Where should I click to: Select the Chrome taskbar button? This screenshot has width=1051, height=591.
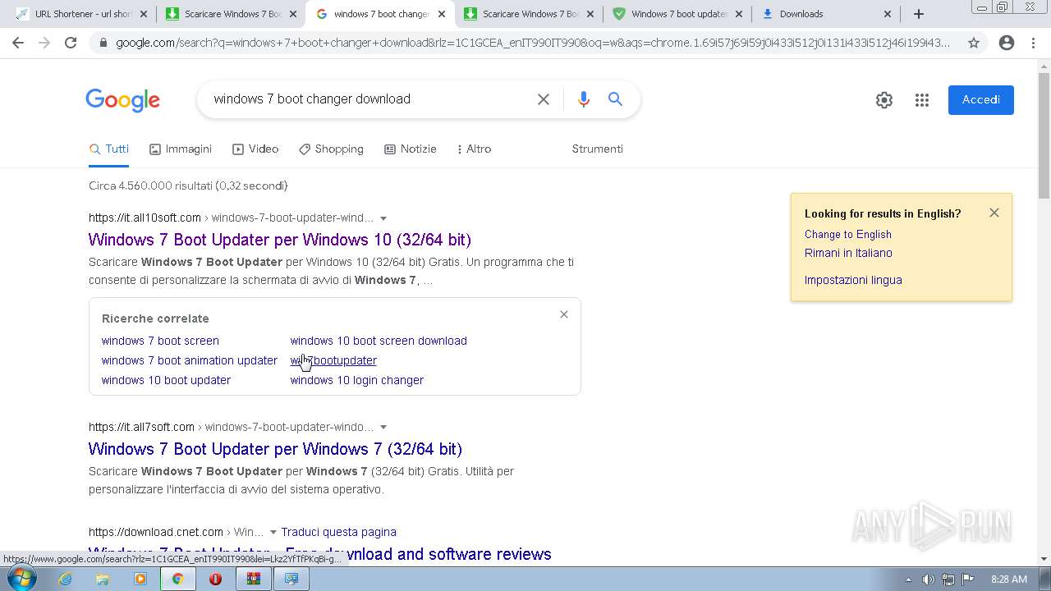[177, 579]
